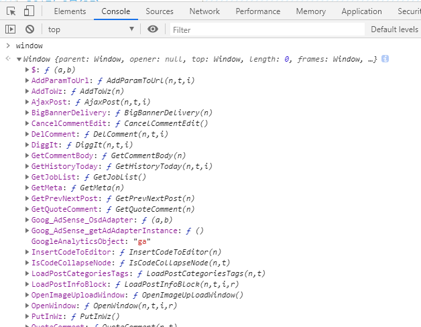Click the GetJobList property name
Image resolution: width=421 pixels, height=327 pixels.
54,177
